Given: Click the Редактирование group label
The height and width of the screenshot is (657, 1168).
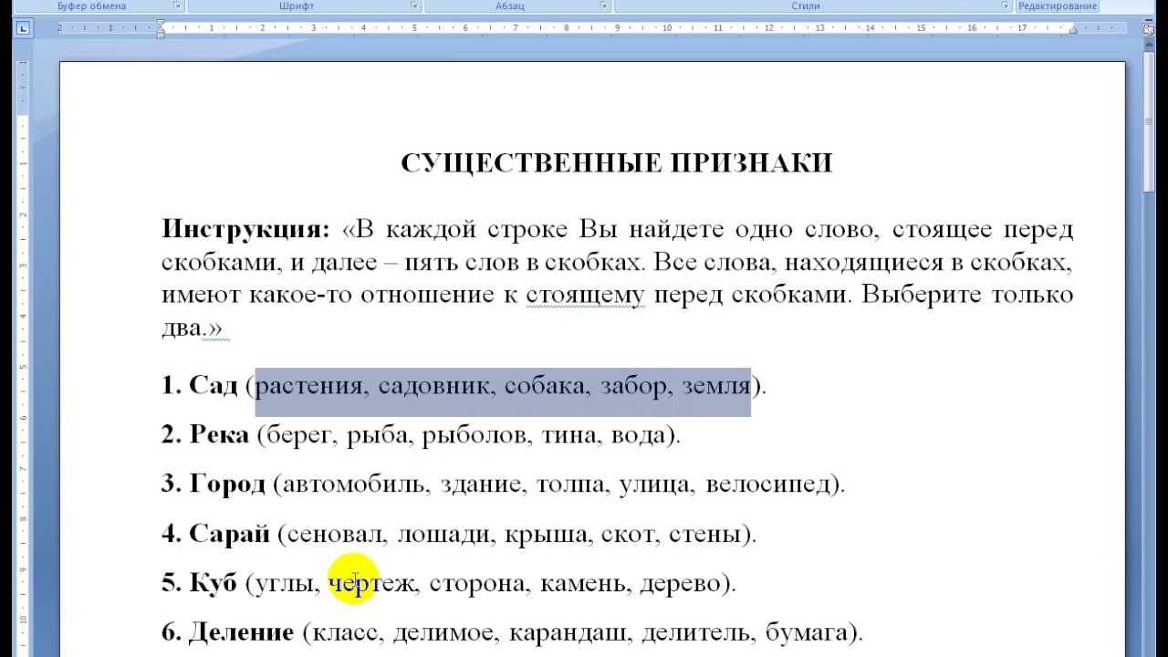Looking at the screenshot, I should [x=1058, y=5].
